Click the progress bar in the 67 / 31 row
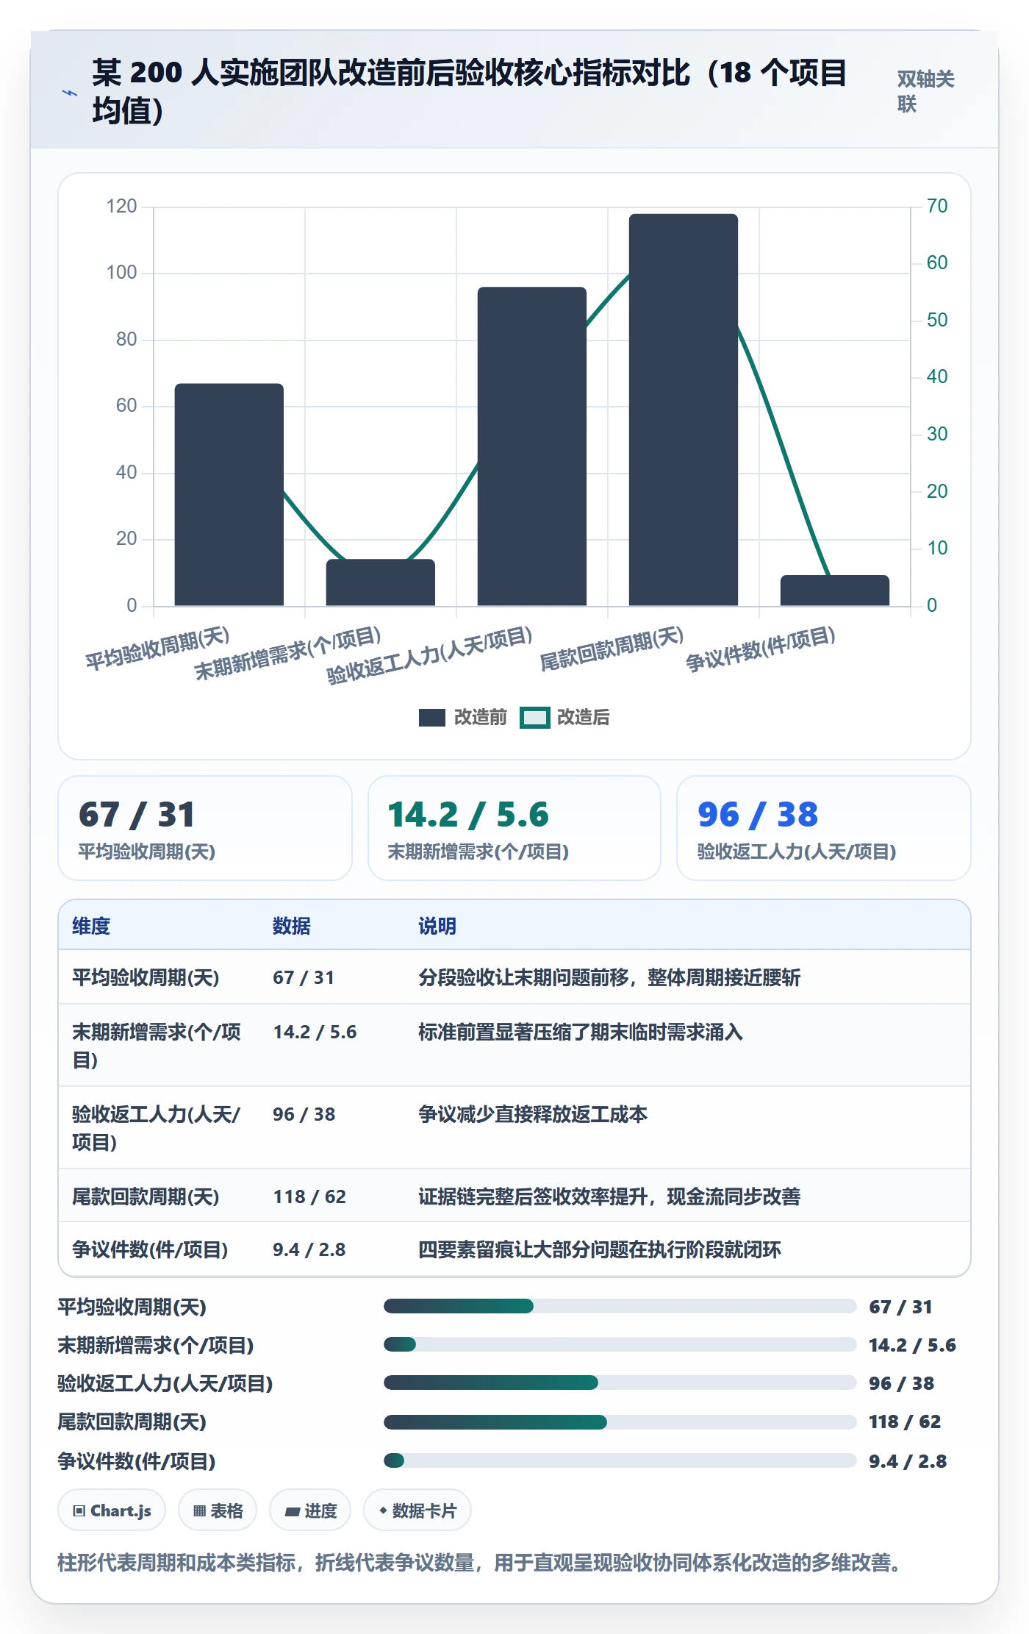The width and height of the screenshot is (1029, 1634). point(620,1306)
